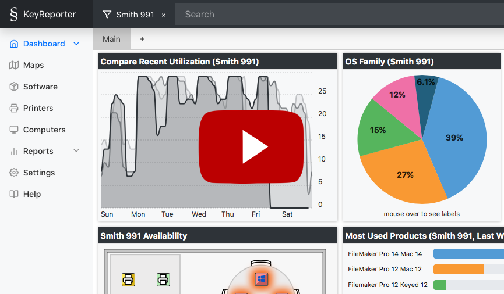Click the Help book icon
Screen dimensions: 504x294
click(14, 194)
